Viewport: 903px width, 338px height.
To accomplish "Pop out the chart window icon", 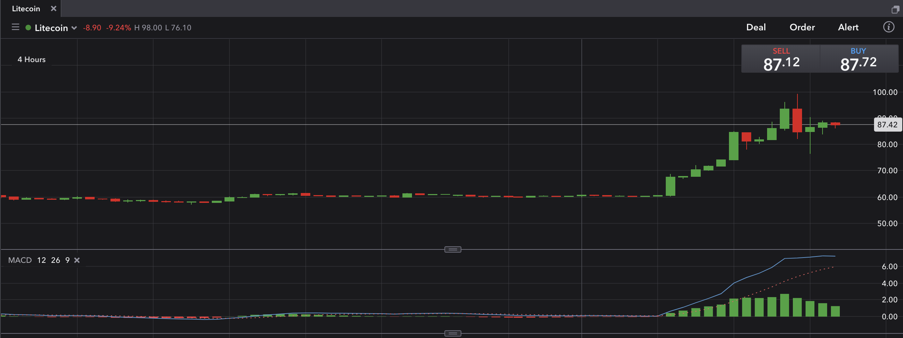I will click(895, 10).
